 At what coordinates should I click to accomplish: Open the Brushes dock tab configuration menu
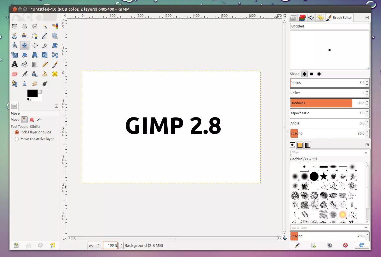(x=367, y=145)
